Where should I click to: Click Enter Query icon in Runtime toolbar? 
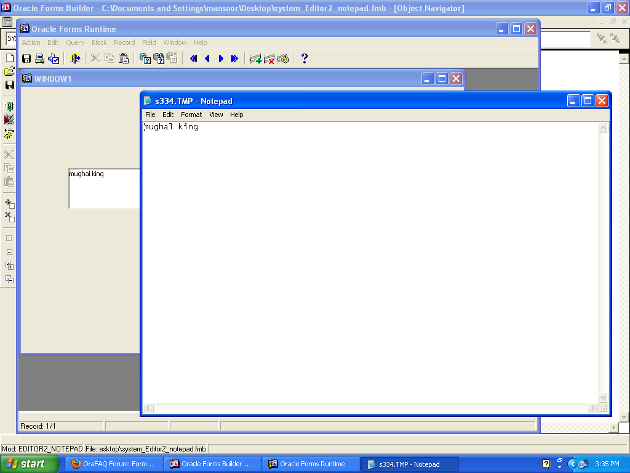145,59
